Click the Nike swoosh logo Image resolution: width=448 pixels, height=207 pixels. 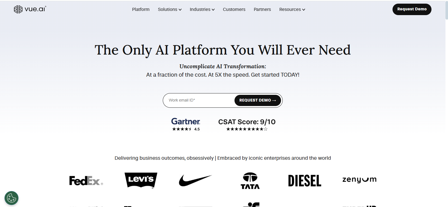click(195, 180)
